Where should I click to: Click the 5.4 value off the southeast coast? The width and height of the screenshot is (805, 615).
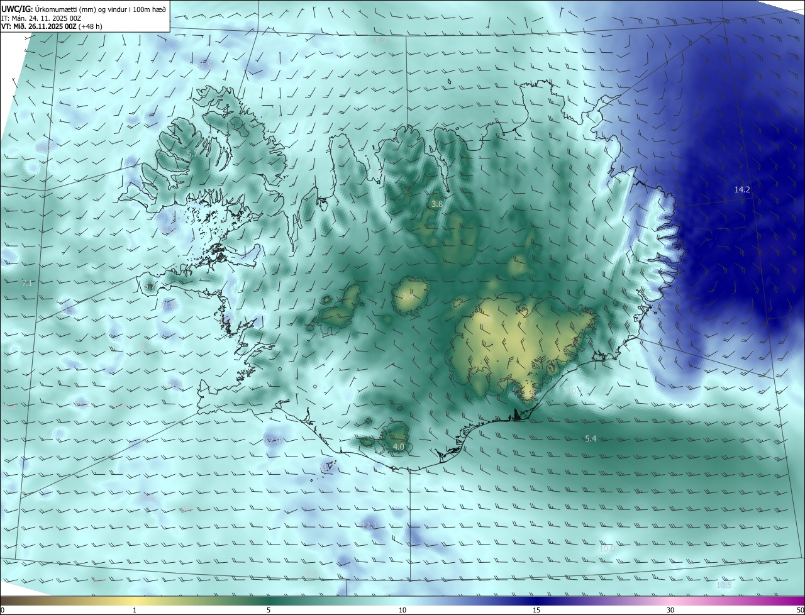tap(591, 439)
